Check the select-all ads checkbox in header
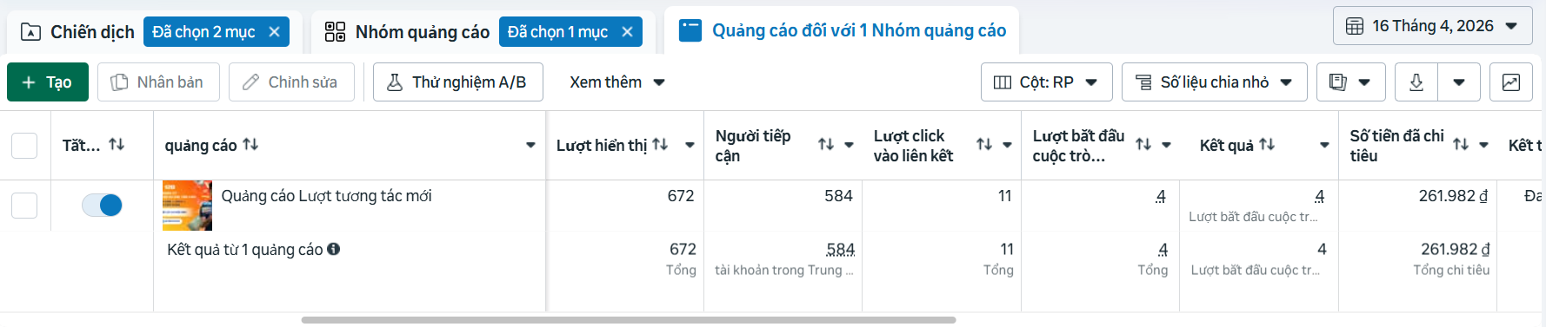The width and height of the screenshot is (1546, 327). (x=24, y=146)
